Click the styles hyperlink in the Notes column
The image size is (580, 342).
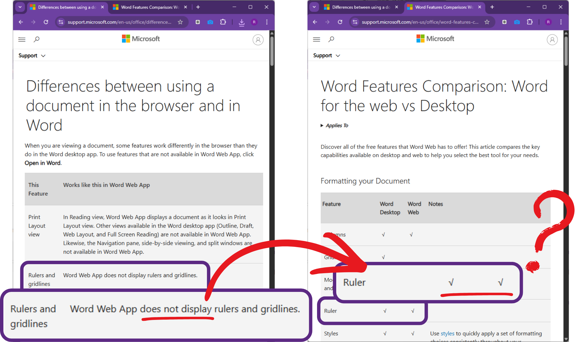(447, 334)
